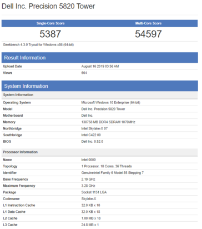Select the Intel Skylake-X 07 value

click(x=94, y=128)
